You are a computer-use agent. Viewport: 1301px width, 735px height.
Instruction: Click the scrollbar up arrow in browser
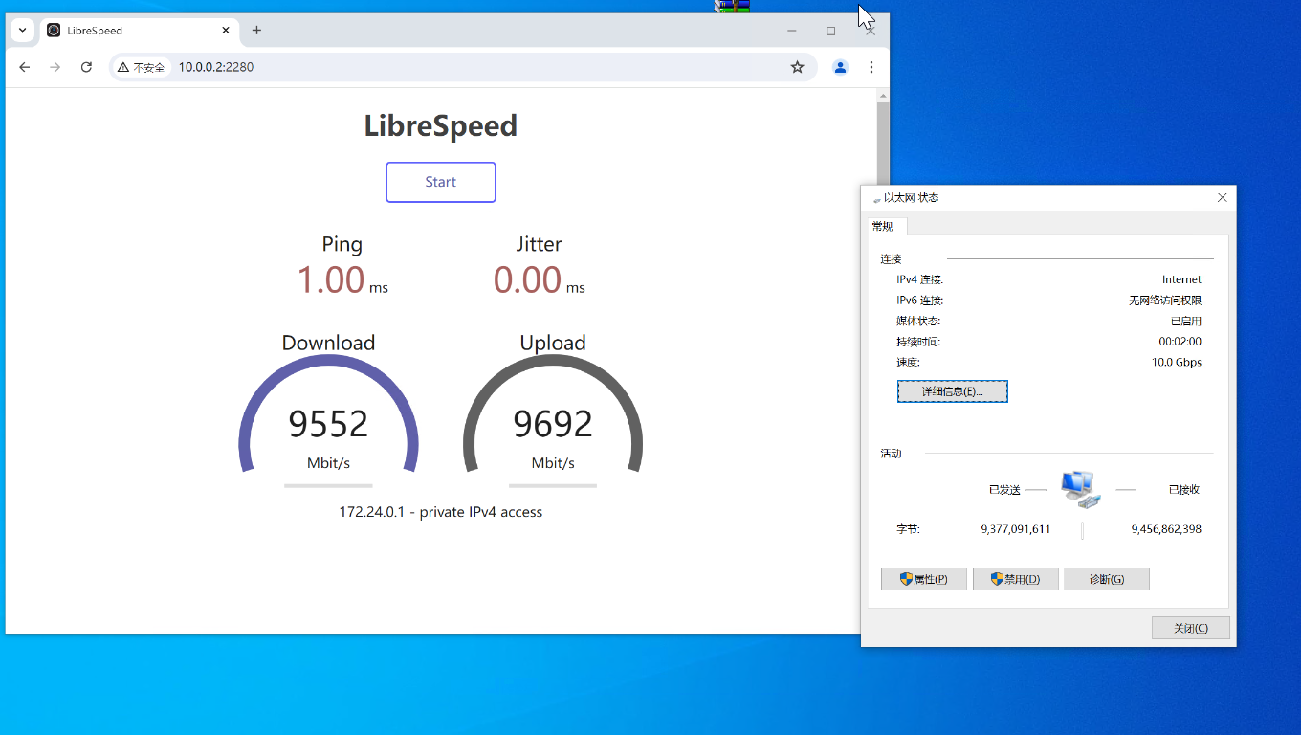883,95
